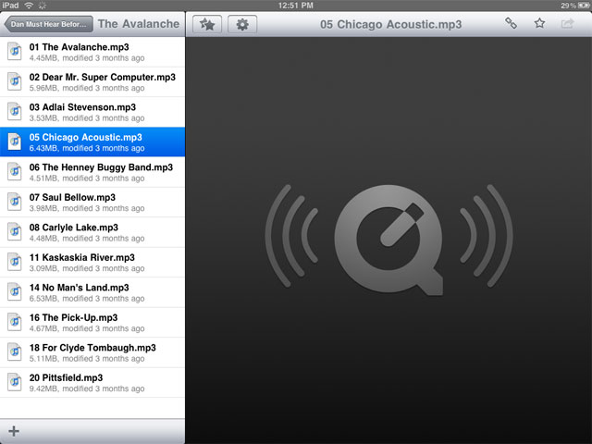592x444 pixels.
Task: Select 18 For Clyde Tombaugh.mp3
Action: 92,352
